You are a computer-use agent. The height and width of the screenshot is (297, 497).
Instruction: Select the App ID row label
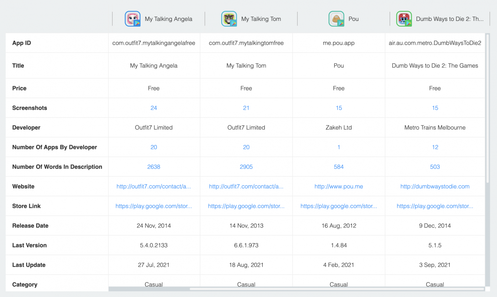tap(22, 43)
